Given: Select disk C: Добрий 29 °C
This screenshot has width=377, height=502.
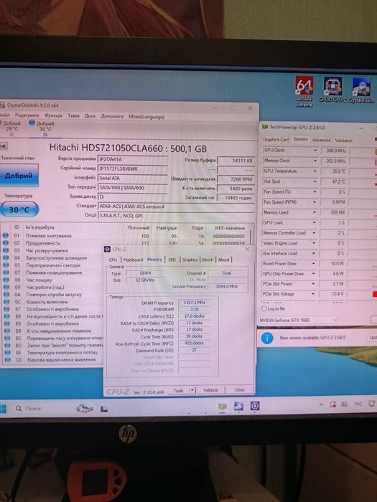Looking at the screenshot, I should click(12, 128).
